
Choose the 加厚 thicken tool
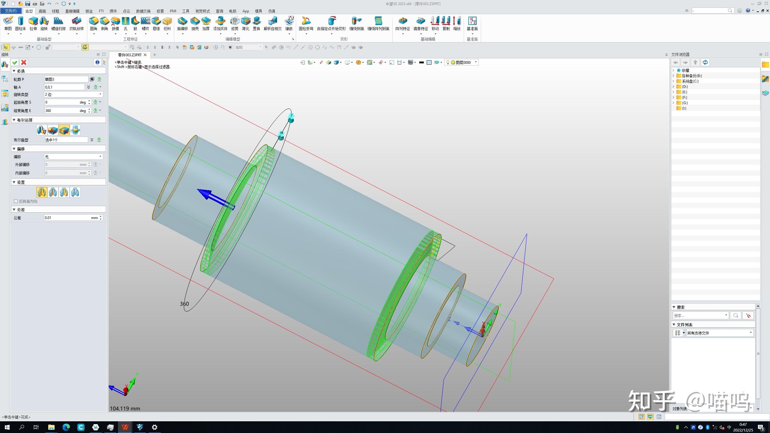(x=206, y=23)
